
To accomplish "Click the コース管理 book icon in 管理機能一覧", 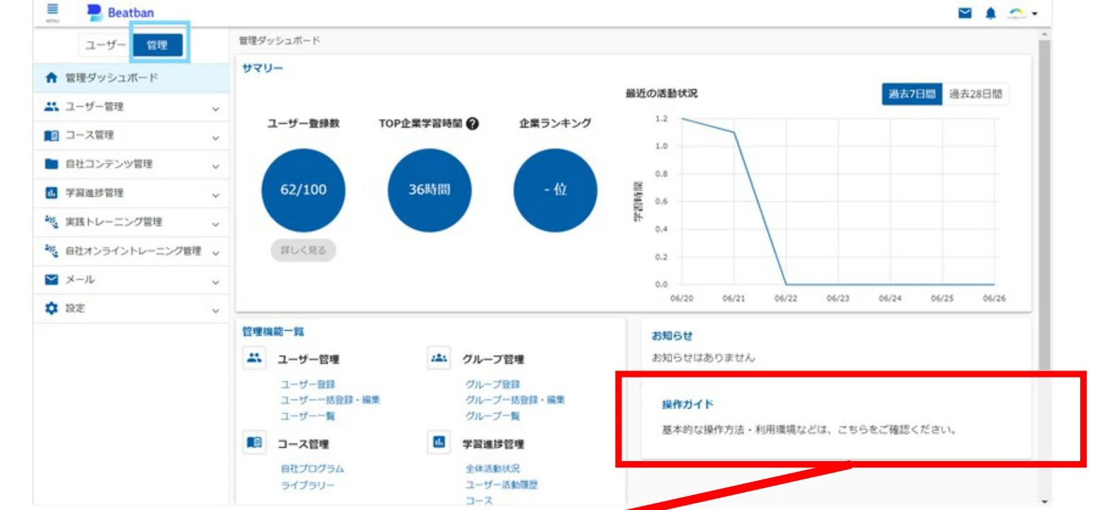I will click(x=255, y=443).
